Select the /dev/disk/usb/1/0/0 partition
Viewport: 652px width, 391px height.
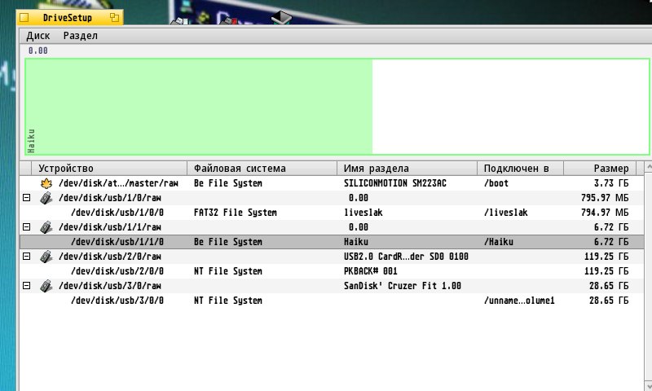click(x=332, y=213)
